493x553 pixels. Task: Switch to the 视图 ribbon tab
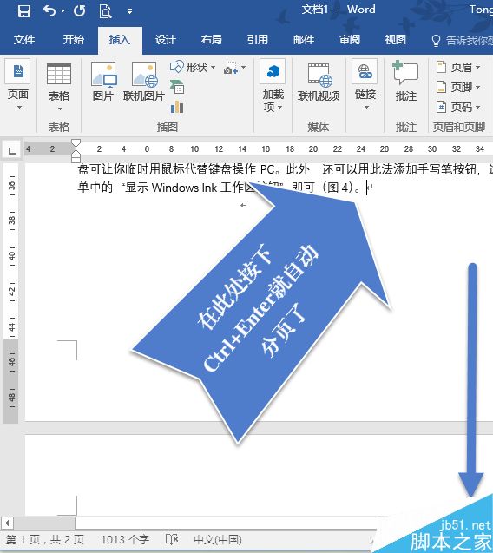[395, 40]
